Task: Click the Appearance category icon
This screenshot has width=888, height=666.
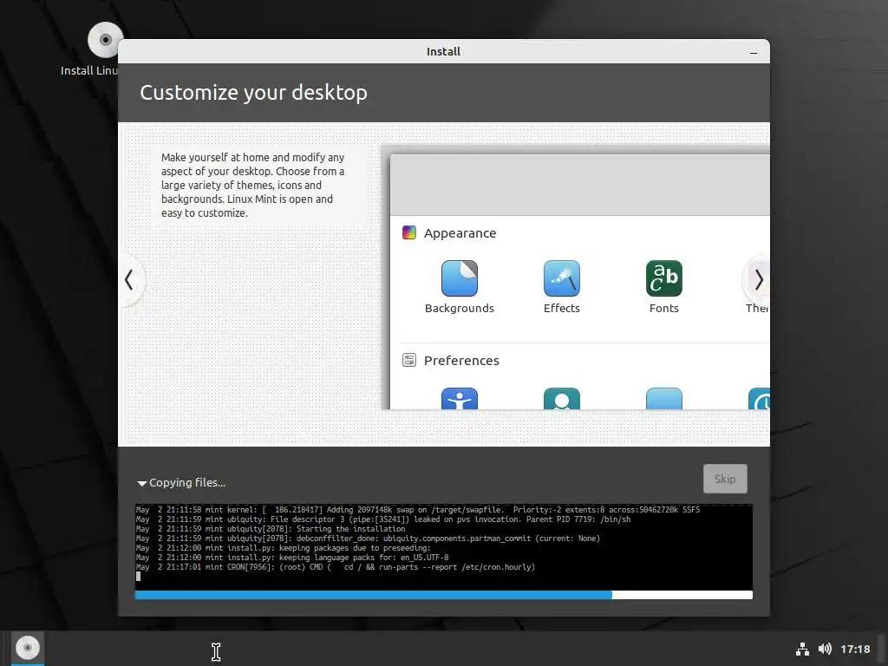Action: point(409,232)
